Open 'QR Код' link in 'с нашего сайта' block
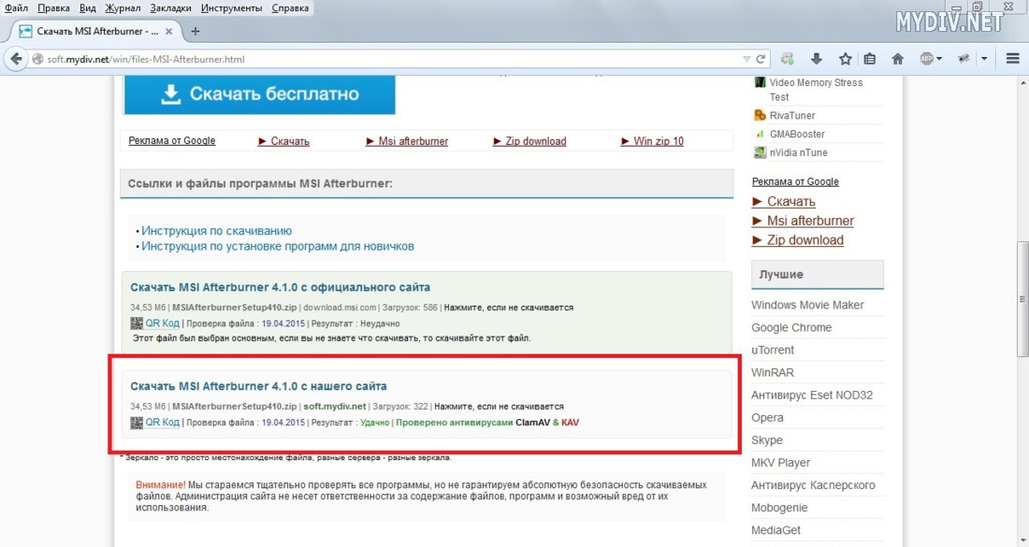This screenshot has width=1029, height=547. [x=162, y=423]
